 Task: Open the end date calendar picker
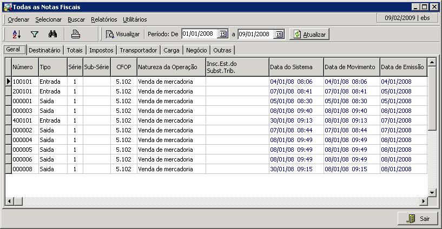coord(279,34)
